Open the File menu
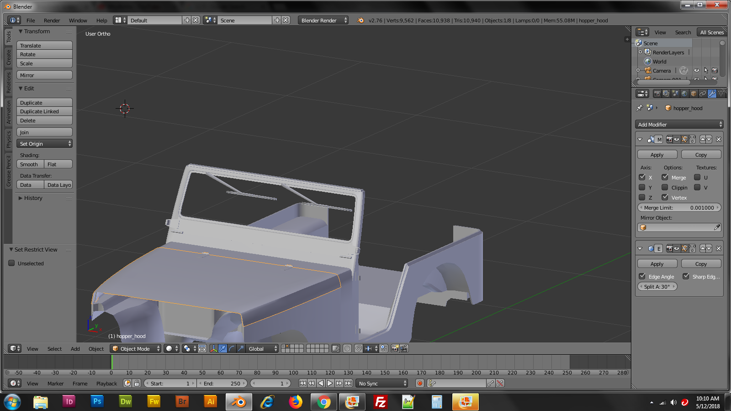Screen dimensions: 731x411 tap(31, 21)
